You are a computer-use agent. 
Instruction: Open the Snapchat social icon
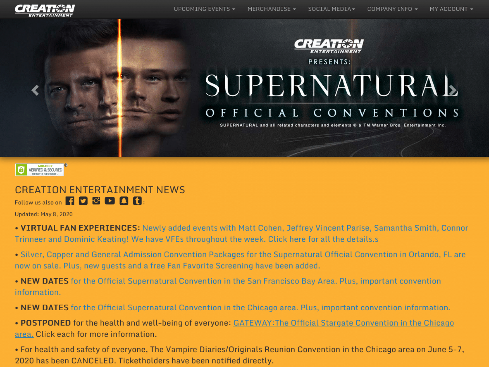click(124, 201)
